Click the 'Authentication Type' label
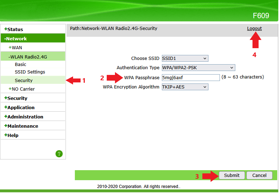 click(x=138, y=67)
